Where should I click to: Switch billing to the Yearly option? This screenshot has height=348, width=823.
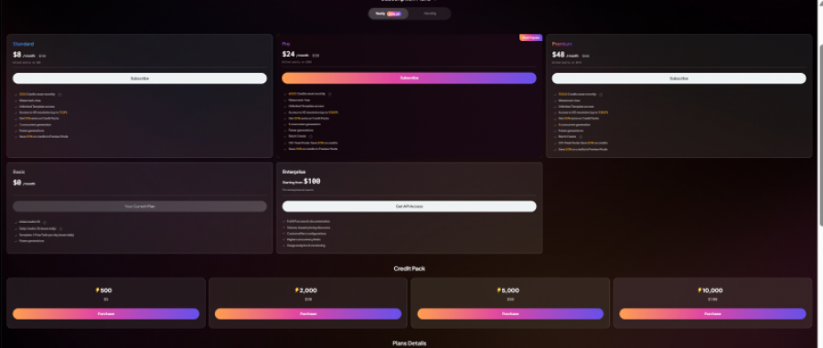[x=389, y=14]
